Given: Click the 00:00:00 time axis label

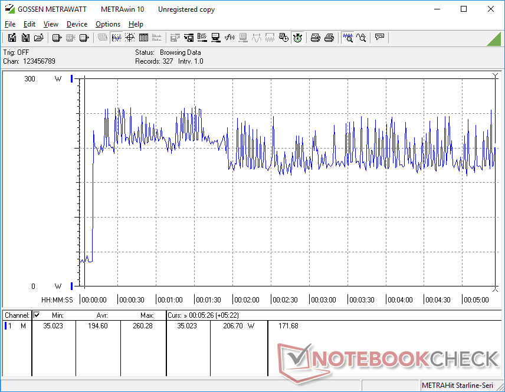Looking at the screenshot, I should click(94, 300).
